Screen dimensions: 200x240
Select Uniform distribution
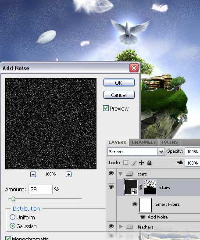[12, 217]
